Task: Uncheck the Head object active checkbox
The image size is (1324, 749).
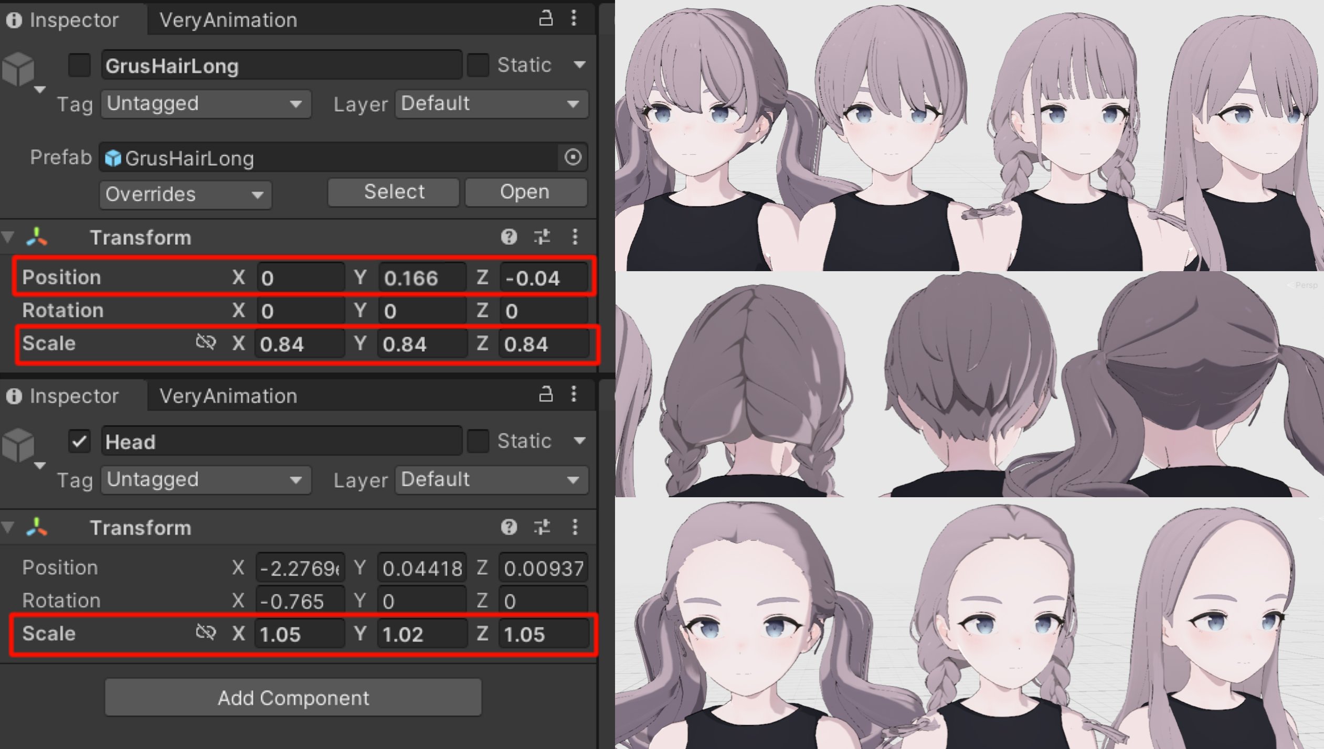Action: click(x=79, y=441)
